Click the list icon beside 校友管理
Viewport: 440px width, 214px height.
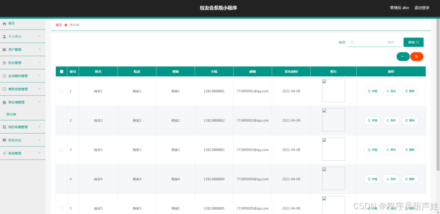point(4,63)
